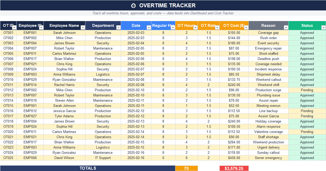Screen dimensions: 326x171
Task: Click the Approved status for OT001
Action: point(307,33)
